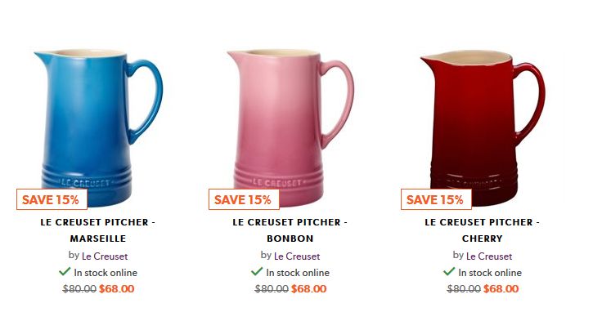
Task: Open the red Cherry pitcher image
Action: point(483,127)
